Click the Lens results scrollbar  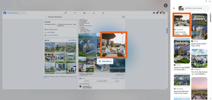tap(210, 18)
